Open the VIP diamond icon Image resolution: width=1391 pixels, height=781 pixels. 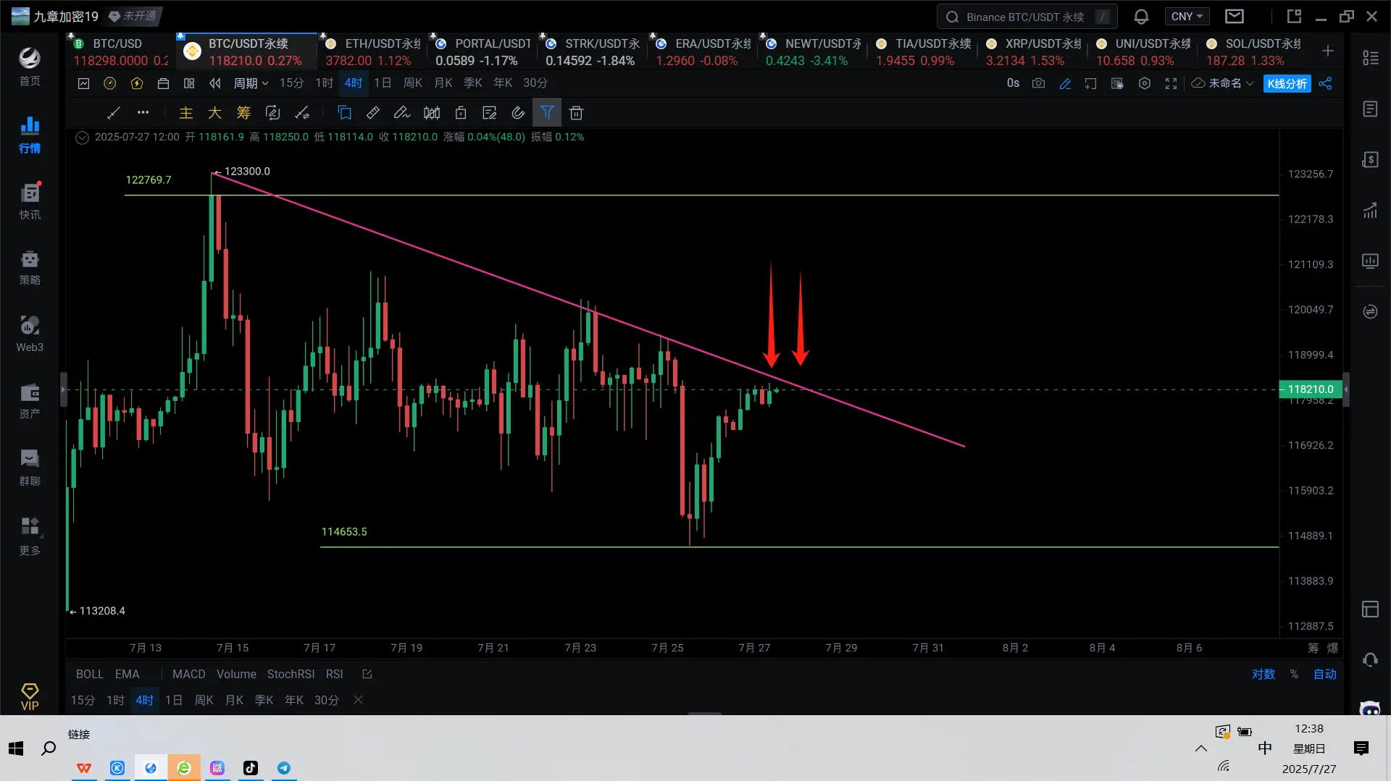point(30,696)
